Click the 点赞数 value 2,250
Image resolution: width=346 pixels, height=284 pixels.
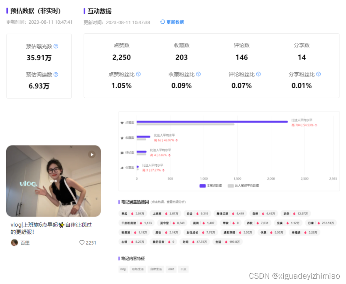pyautogui.click(x=122, y=57)
